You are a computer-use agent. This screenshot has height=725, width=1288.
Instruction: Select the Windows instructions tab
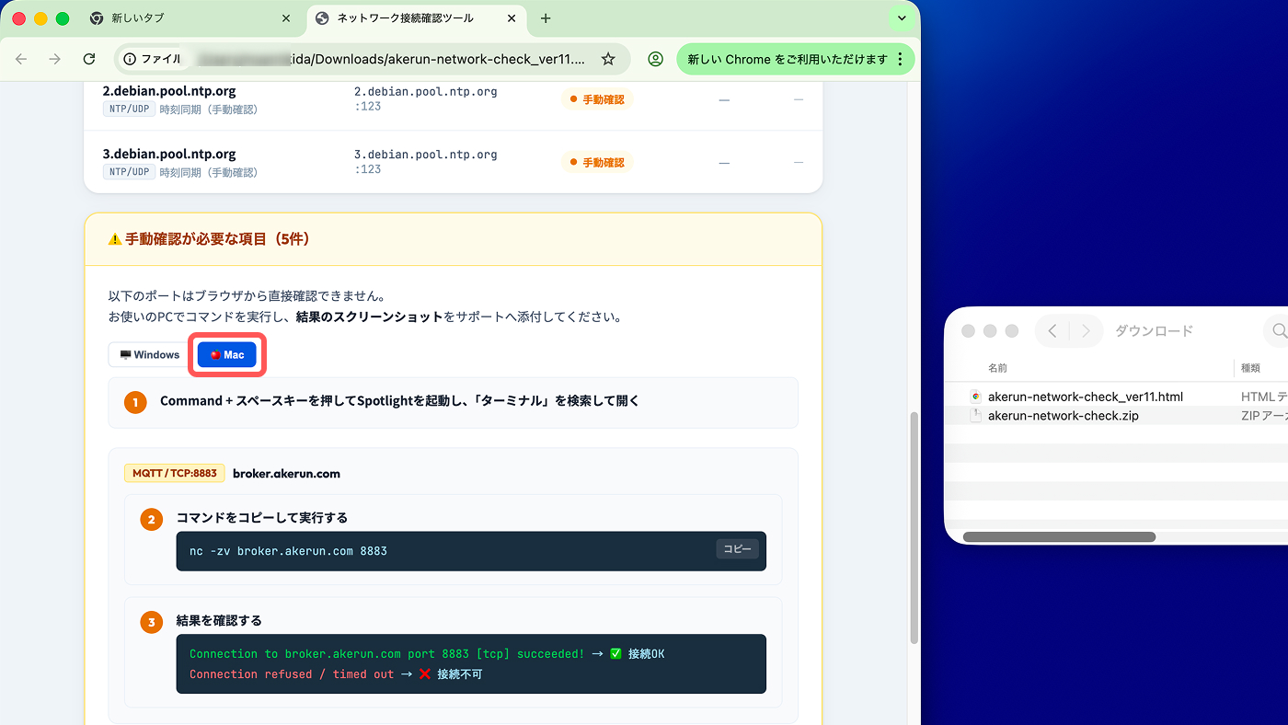coord(149,355)
